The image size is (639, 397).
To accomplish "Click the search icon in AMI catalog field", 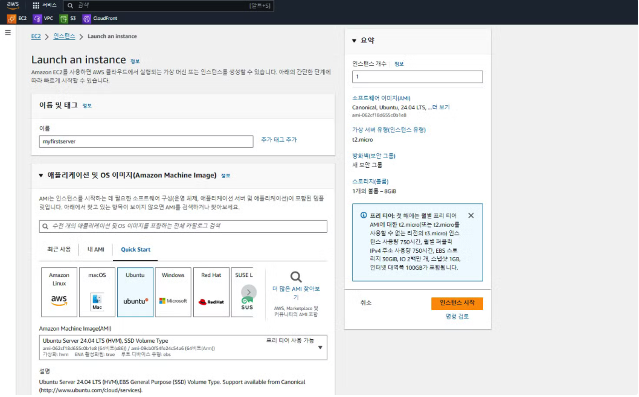I will tap(46, 226).
